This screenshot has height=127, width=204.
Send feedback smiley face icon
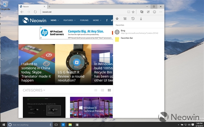(154, 12)
